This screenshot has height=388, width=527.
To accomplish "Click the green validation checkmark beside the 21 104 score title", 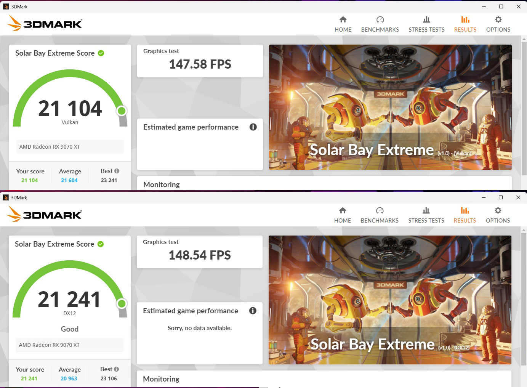I will pos(101,53).
